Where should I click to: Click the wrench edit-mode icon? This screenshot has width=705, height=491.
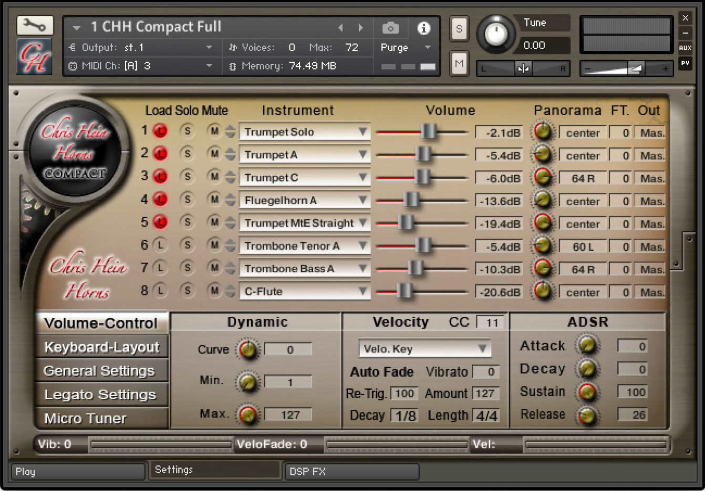[35, 25]
